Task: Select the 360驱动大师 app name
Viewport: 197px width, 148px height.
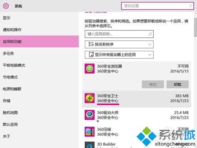Action: point(108,112)
